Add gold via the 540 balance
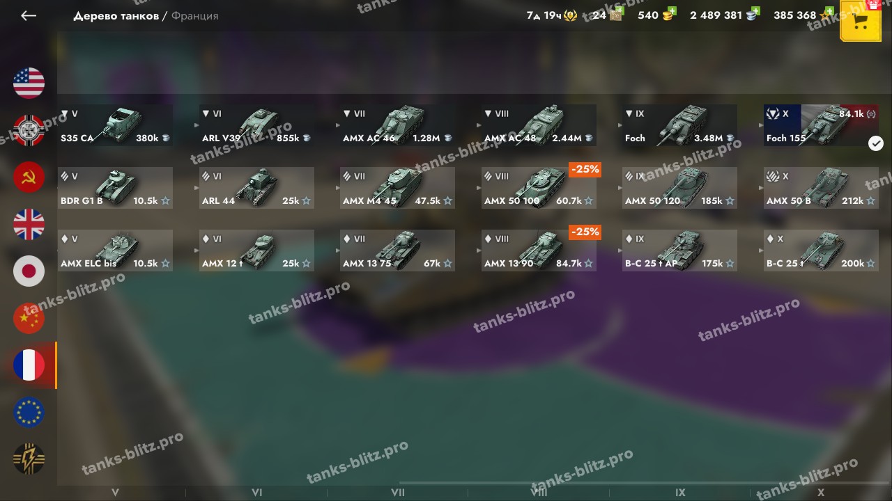 coord(656,15)
